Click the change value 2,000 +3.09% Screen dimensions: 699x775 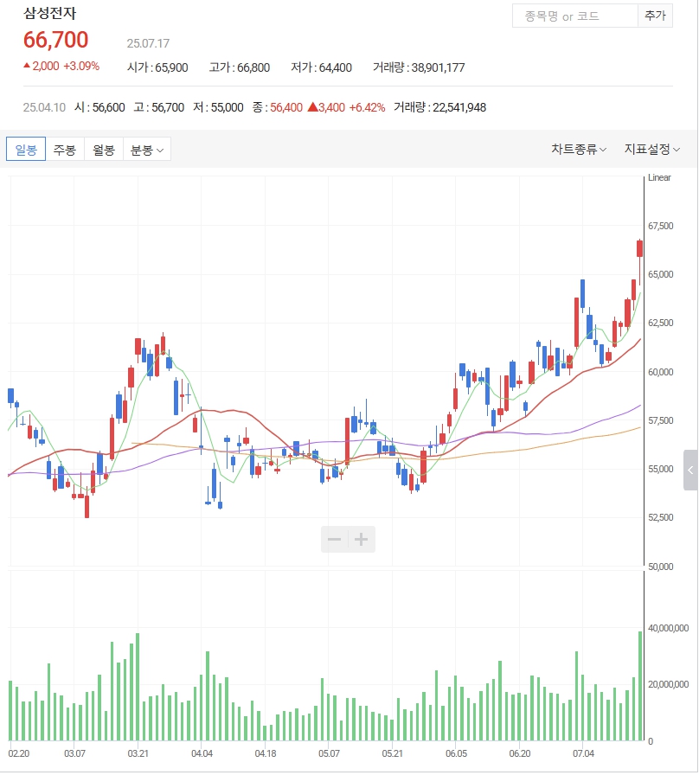tap(61, 67)
